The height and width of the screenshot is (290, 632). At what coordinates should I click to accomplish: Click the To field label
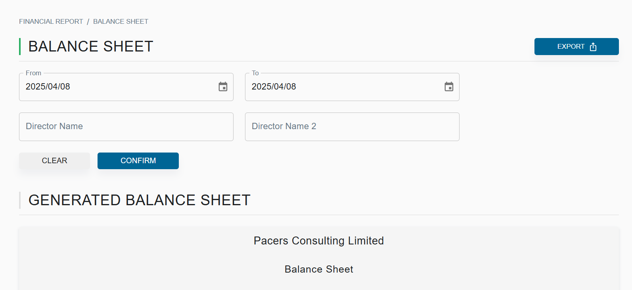[255, 73]
